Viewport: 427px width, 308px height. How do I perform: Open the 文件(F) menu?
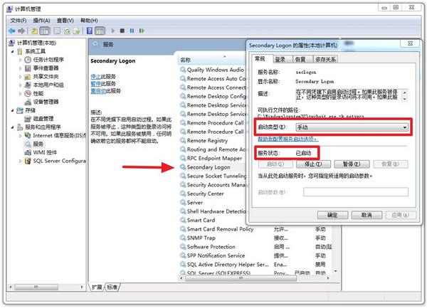[19, 21]
